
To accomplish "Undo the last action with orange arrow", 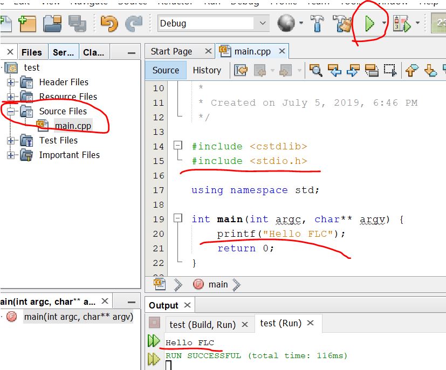I will (109, 24).
